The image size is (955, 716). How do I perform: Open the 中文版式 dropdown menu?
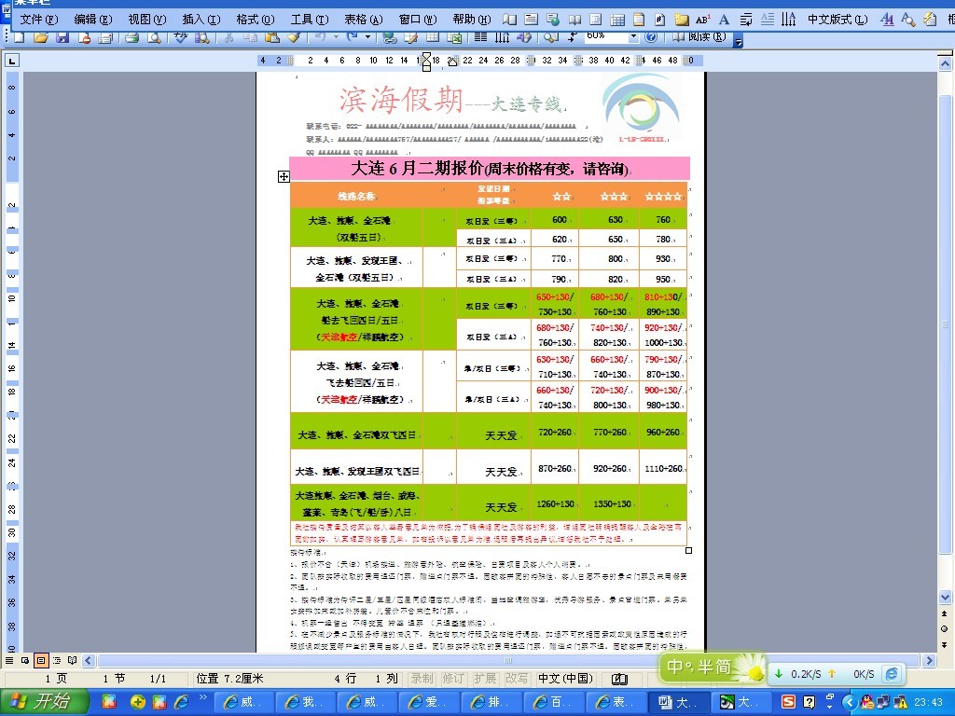pyautogui.click(x=837, y=20)
